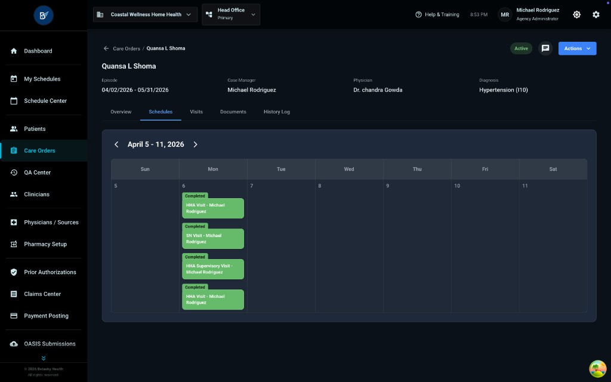Image resolution: width=611 pixels, height=382 pixels.
Task: Open the chat message icon
Action: [x=545, y=49]
